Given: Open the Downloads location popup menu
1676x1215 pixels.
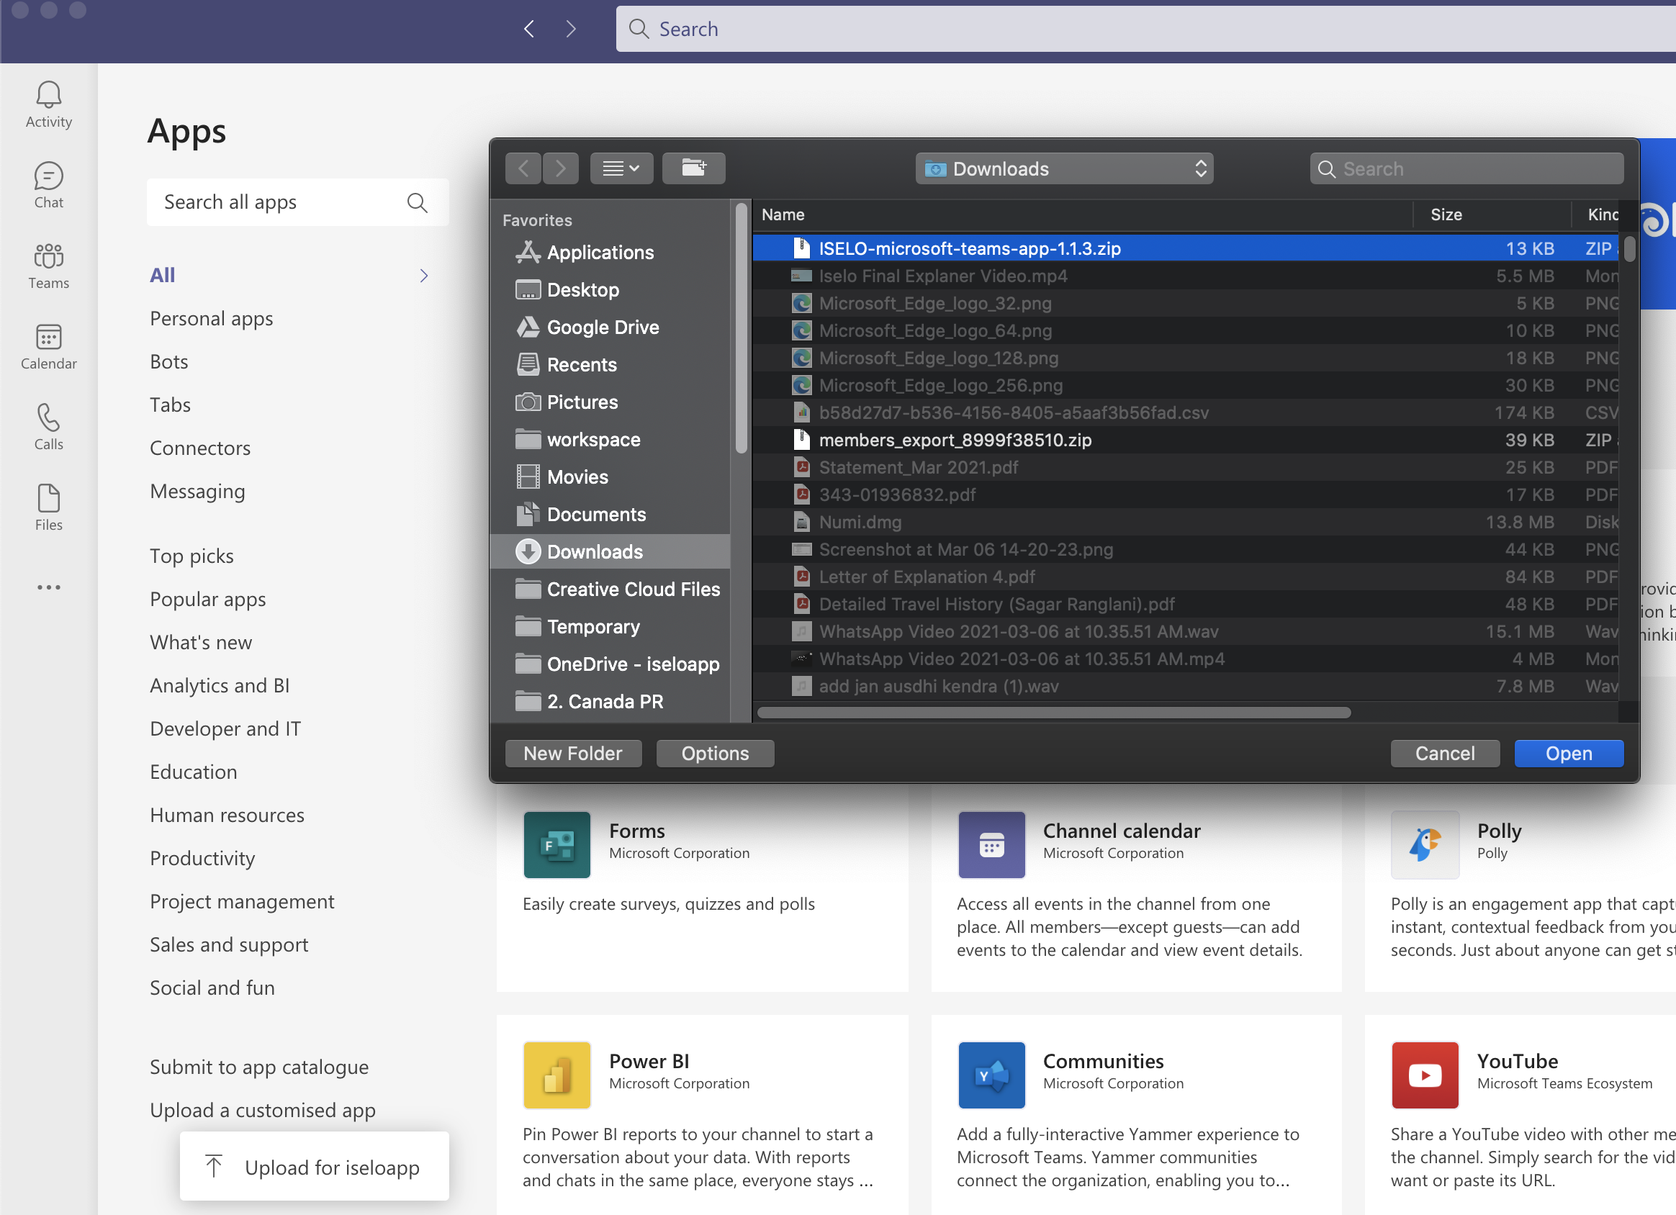Looking at the screenshot, I should (x=1064, y=168).
